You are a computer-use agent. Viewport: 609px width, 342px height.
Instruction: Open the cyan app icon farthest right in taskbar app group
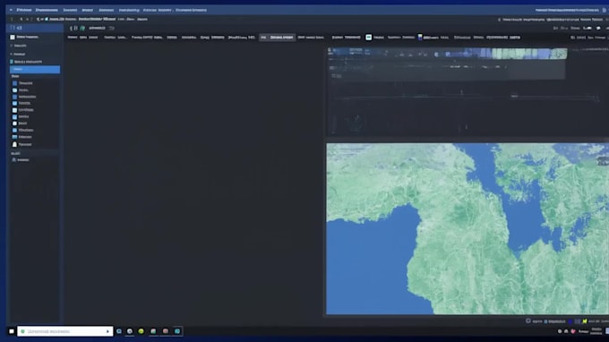pyautogui.click(x=177, y=331)
